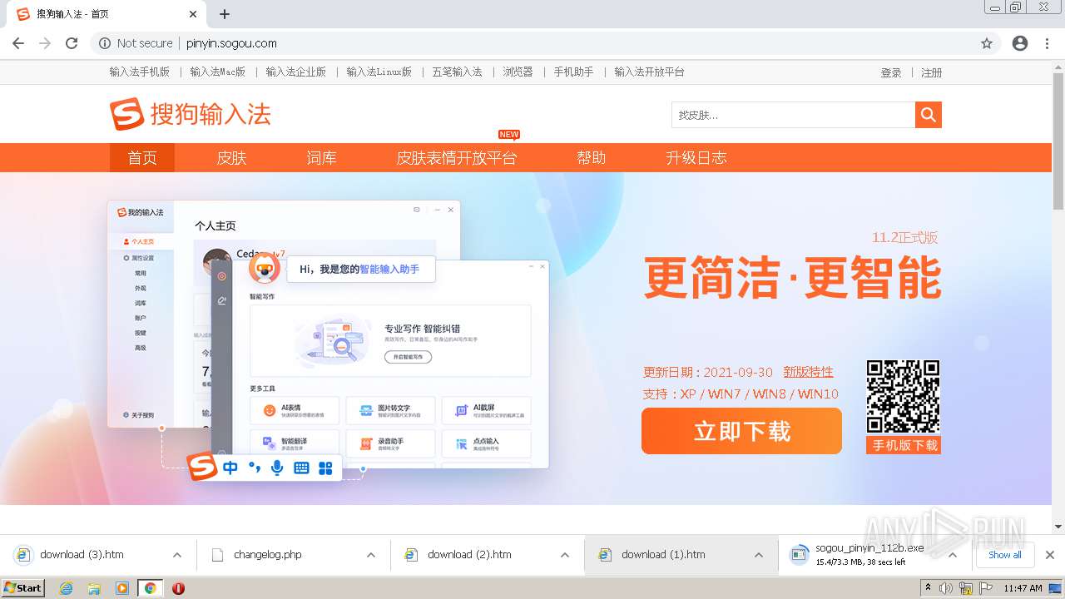
Task: Open the Windows Start button
Action: click(x=23, y=588)
